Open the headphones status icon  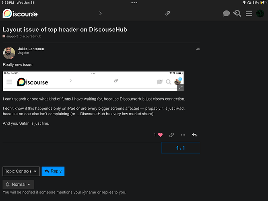[x=249, y=2]
